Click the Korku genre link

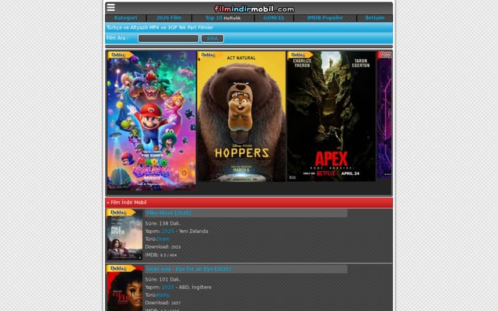click(x=163, y=295)
